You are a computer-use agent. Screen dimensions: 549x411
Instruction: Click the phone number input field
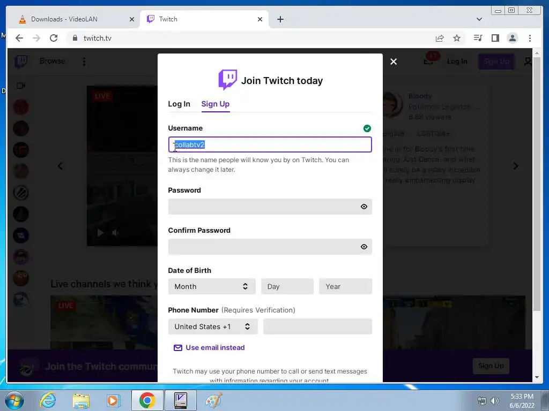[x=317, y=326]
